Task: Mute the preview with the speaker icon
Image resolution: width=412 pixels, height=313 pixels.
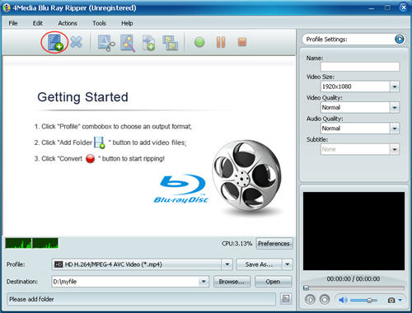Action: [x=343, y=300]
